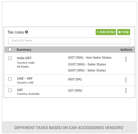Click CGST (18%) - Seller States
Viewport: 138px width, 134px height.
[87, 64]
